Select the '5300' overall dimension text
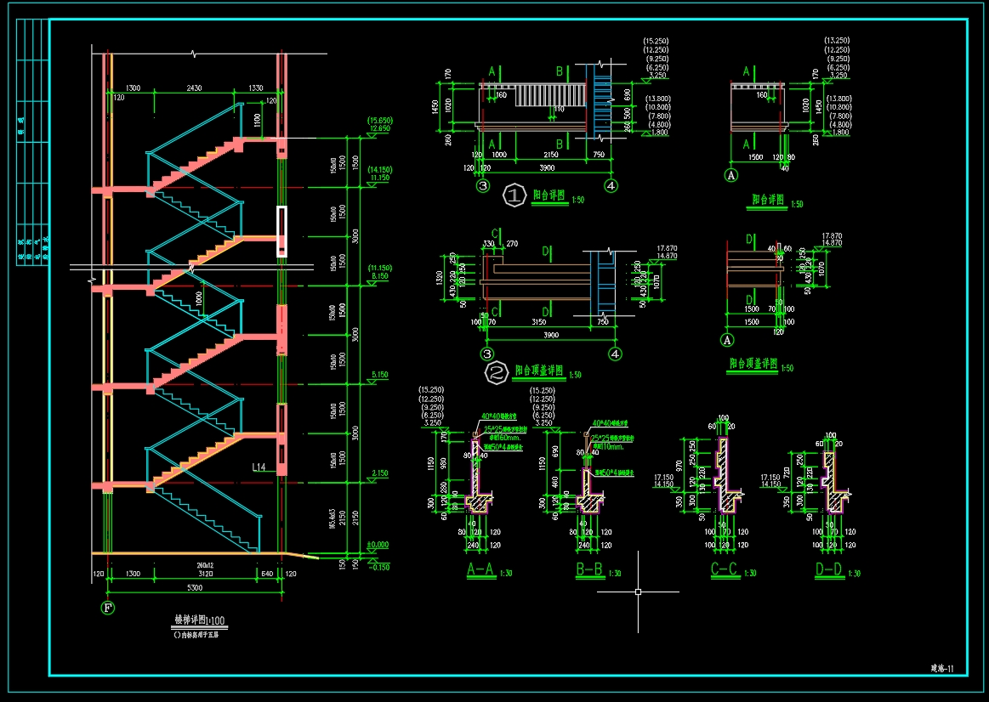 pos(195,588)
